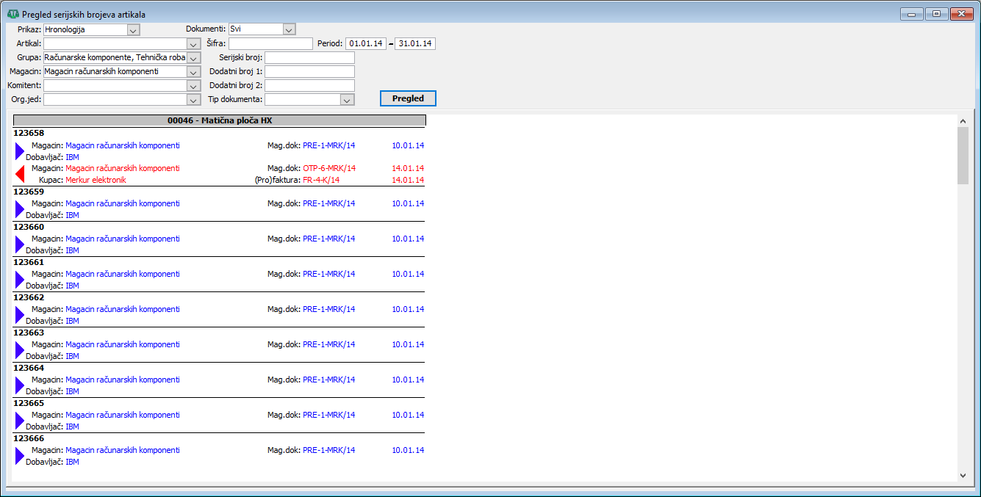Expand the Magacin combo box

click(x=194, y=72)
